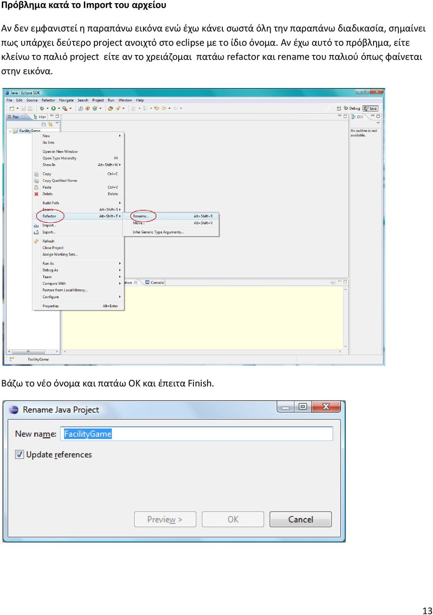Click 'Assign Working Sets...' entry
The width and height of the screenshot is (433, 615).
click(x=78, y=254)
